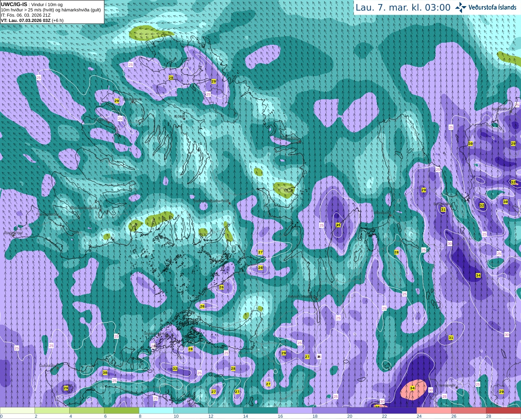The image size is (521, 419).
Task: Pick the 16–18 m/s lavender scale swatch
Action: point(295,410)
